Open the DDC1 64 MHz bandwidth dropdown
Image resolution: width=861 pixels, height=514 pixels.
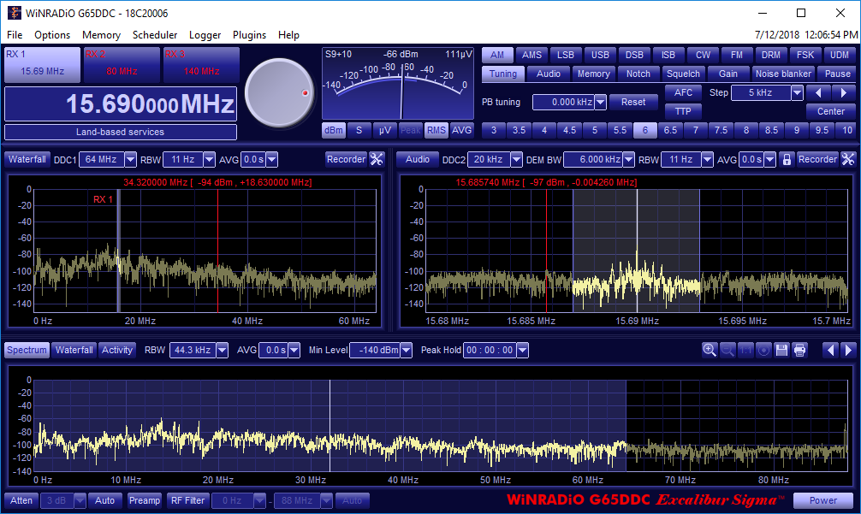pyautogui.click(x=130, y=159)
